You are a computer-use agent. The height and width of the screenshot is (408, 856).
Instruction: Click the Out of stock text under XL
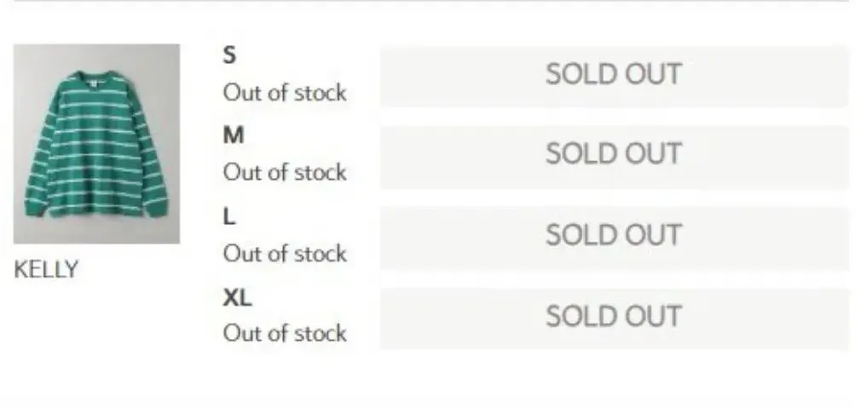point(285,334)
